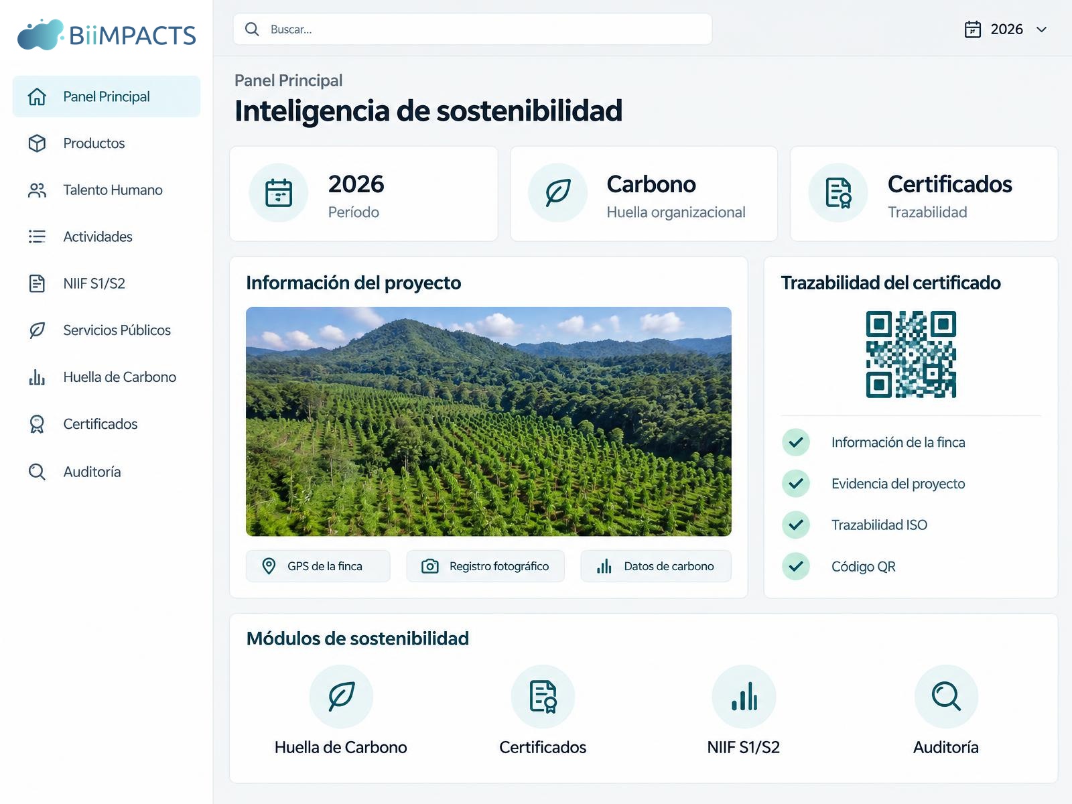Click the checkmark next to Código QR
The height and width of the screenshot is (804, 1072).
(796, 567)
